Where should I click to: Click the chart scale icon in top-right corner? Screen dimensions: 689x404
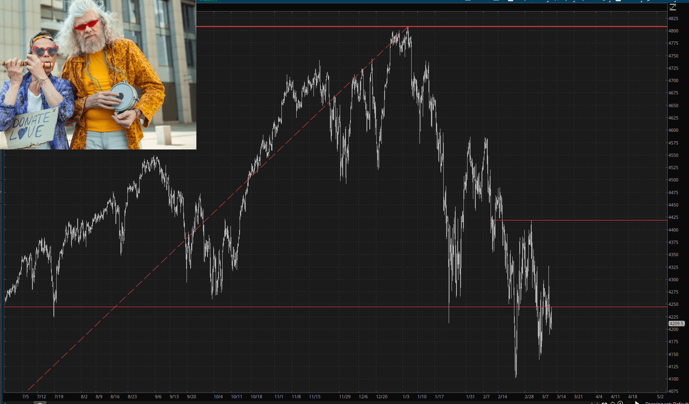click(x=673, y=7)
